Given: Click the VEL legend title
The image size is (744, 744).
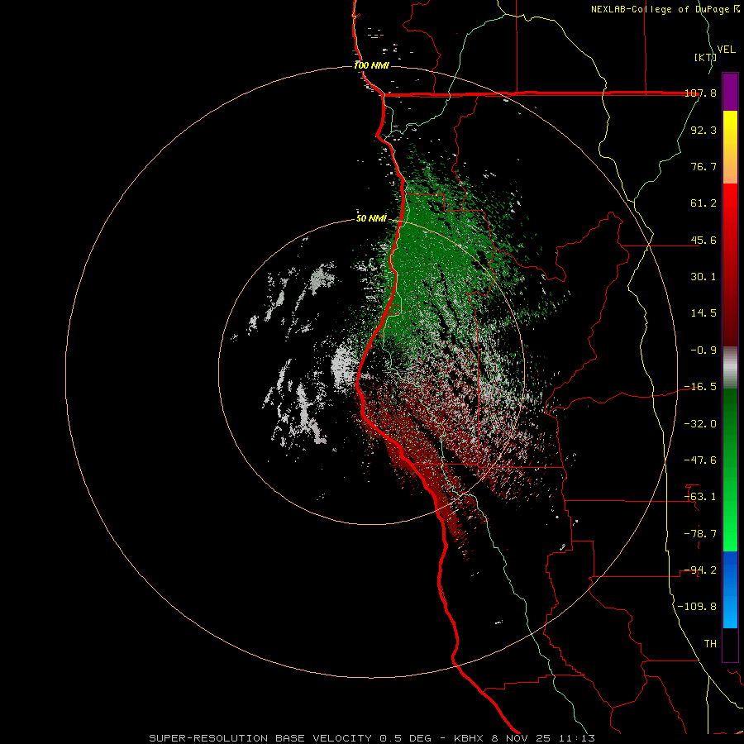Looking at the screenshot, I should click(x=726, y=50).
